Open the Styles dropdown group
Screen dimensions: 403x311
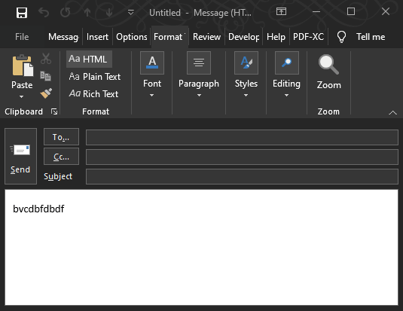pyautogui.click(x=246, y=75)
